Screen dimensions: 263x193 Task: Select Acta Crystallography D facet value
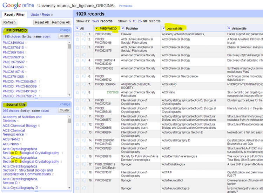pyautogui.click(x=20, y=188)
